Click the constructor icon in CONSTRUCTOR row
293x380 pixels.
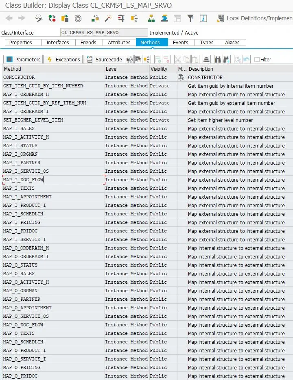click(181, 77)
